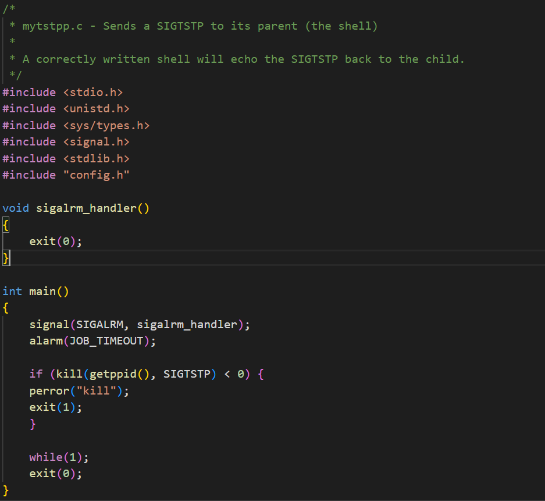Click the 'perror("kill");' line
Viewport: 545px width, 501px height.
[x=79, y=391]
